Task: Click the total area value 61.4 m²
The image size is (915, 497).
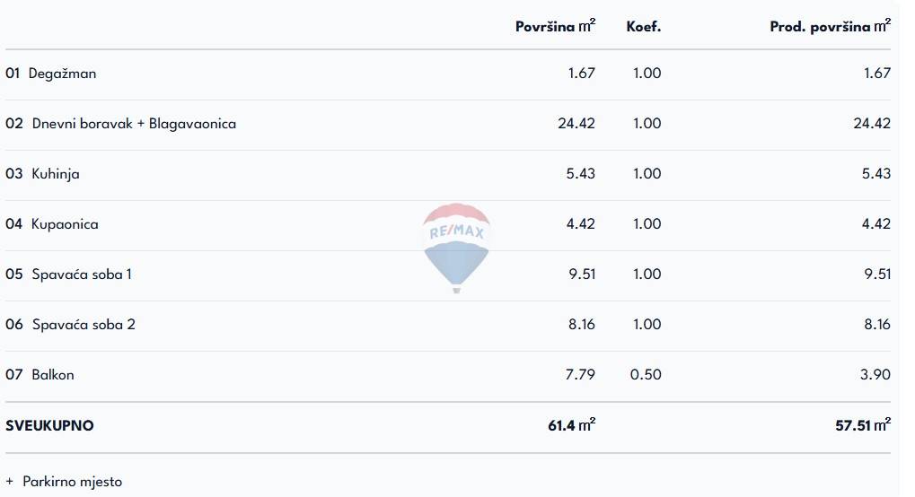Action: pyautogui.click(x=571, y=425)
